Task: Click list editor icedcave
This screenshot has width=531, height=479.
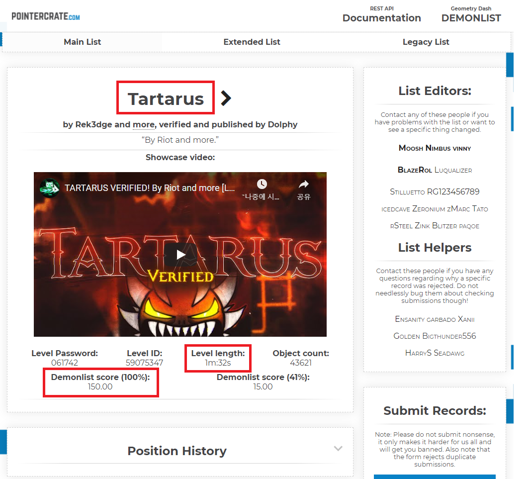Action: 396,209
